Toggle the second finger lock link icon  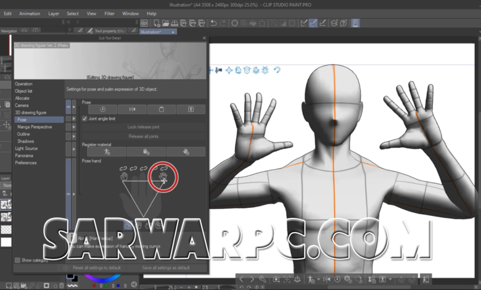coord(133,168)
